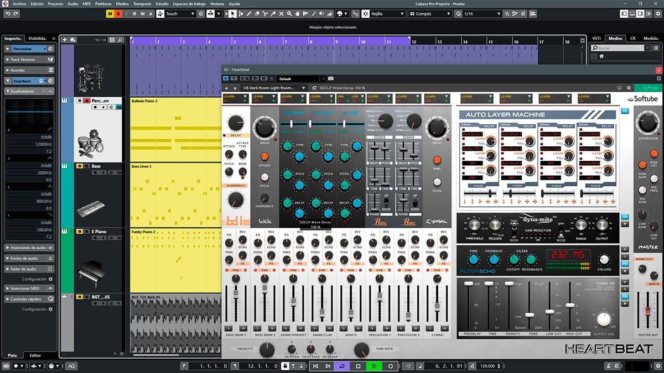Click the Undo arrow in the toolbar
664x373 pixels.
click(x=8, y=13)
